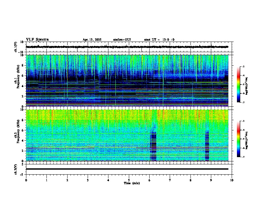
Task: Click the "-3" tick on the upper color bar
Action: coord(243,66)
